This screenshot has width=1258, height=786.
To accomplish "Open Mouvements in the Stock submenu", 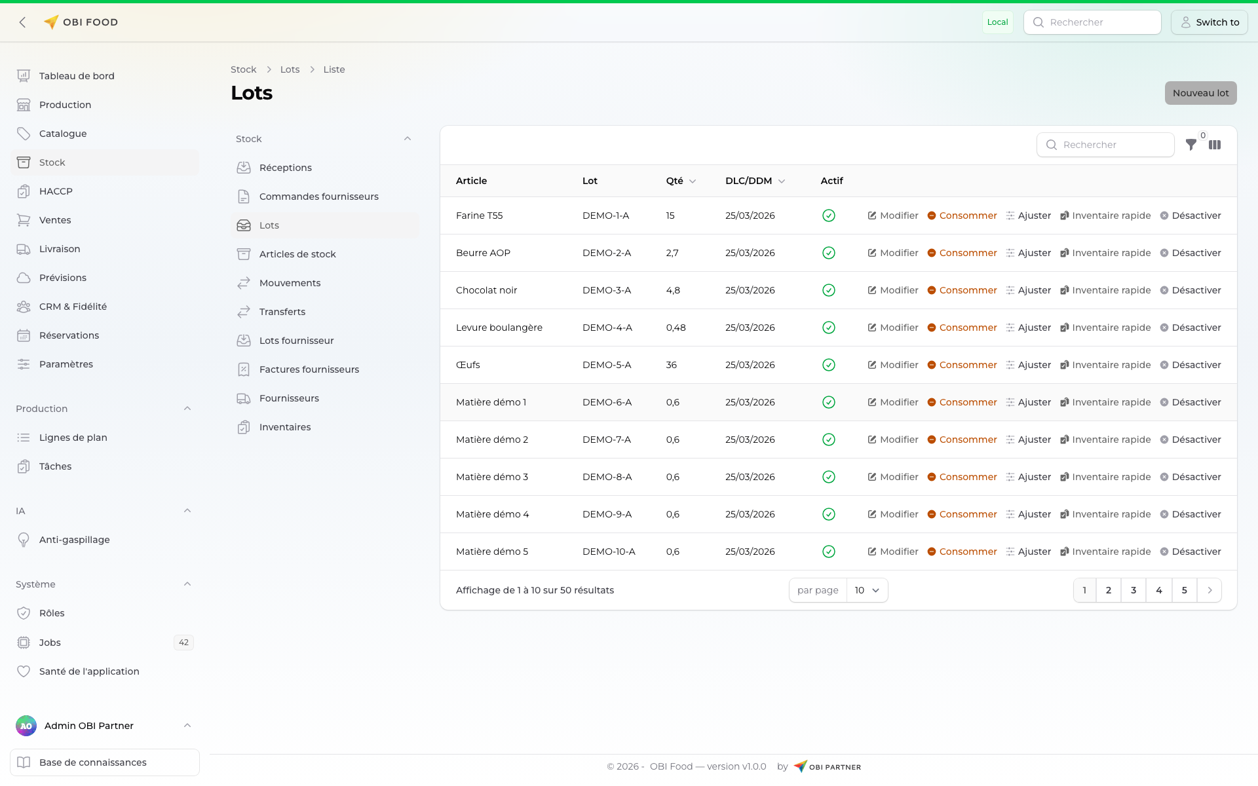I will coord(290,283).
